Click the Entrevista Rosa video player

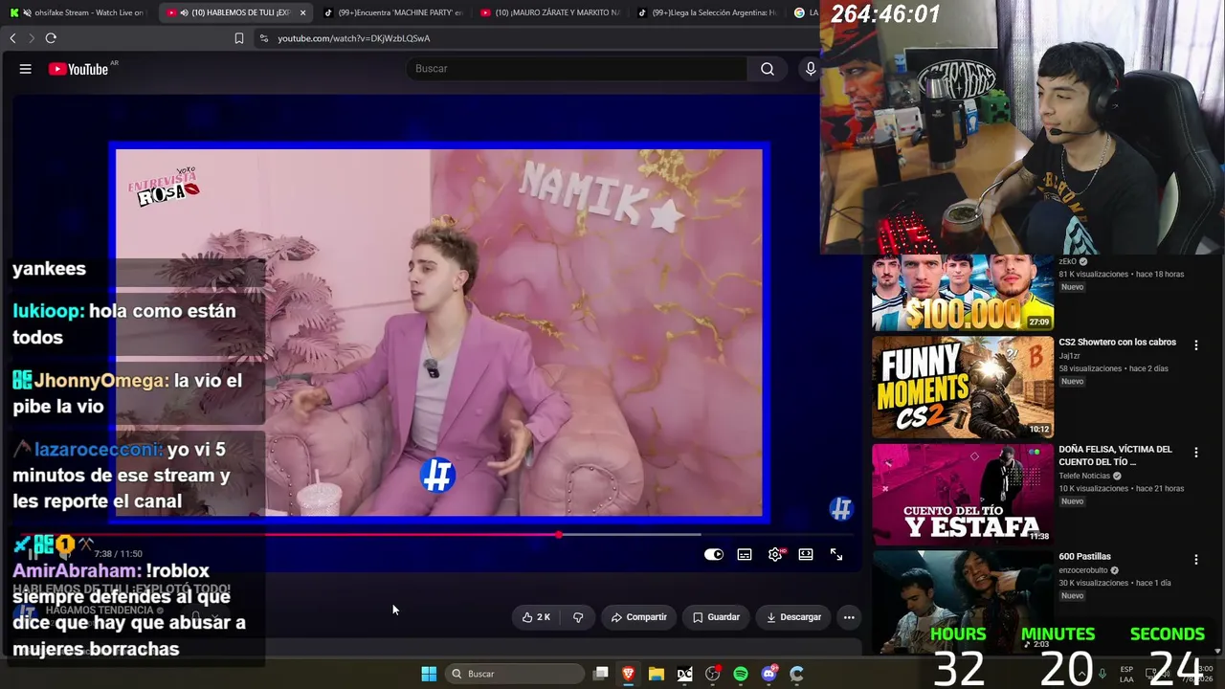439,332
